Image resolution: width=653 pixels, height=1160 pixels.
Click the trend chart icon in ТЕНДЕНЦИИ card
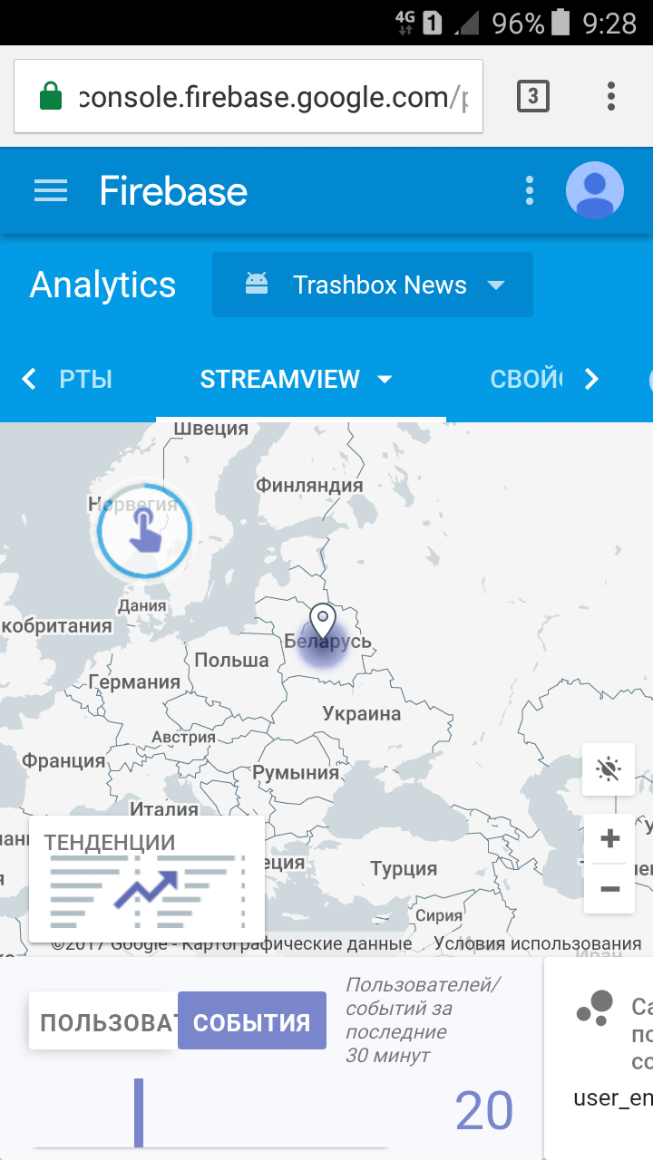(x=147, y=889)
